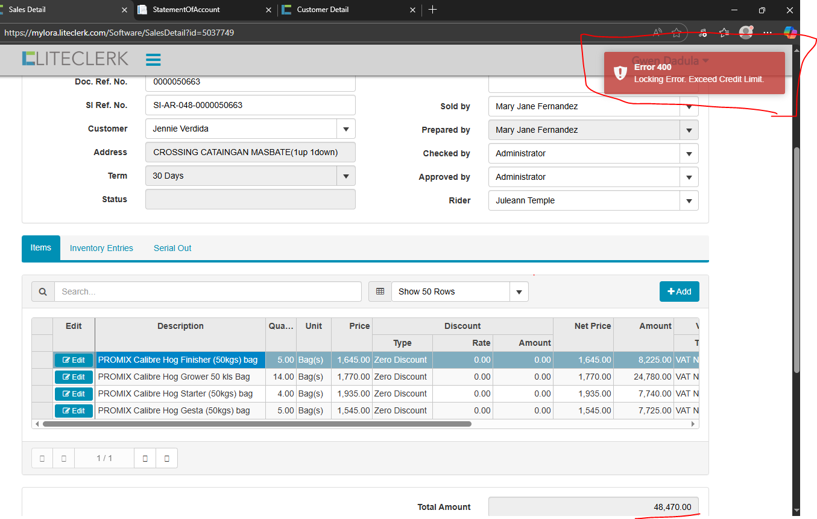Switch to the Inventory Entries tab
The width and height of the screenshot is (817, 519).
coord(101,248)
